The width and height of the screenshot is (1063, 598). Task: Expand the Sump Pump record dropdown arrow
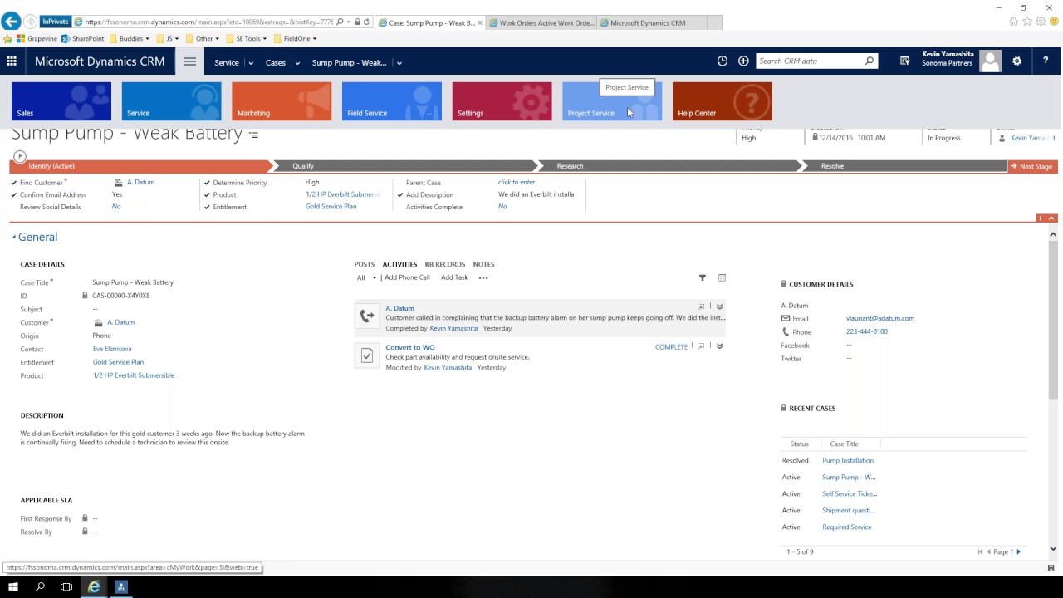pyautogui.click(x=399, y=63)
